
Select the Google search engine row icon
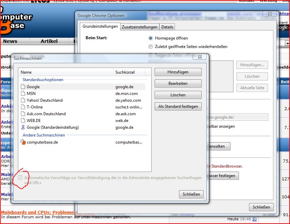pyautogui.click(x=23, y=86)
